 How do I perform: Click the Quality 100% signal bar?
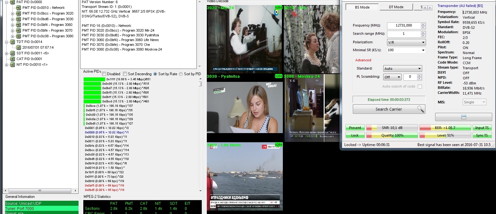(392, 135)
